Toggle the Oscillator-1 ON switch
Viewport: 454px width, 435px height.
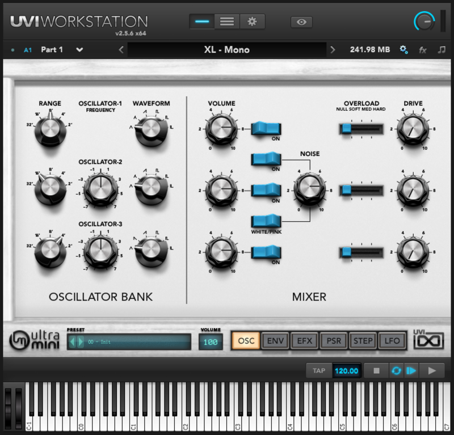coord(266,129)
